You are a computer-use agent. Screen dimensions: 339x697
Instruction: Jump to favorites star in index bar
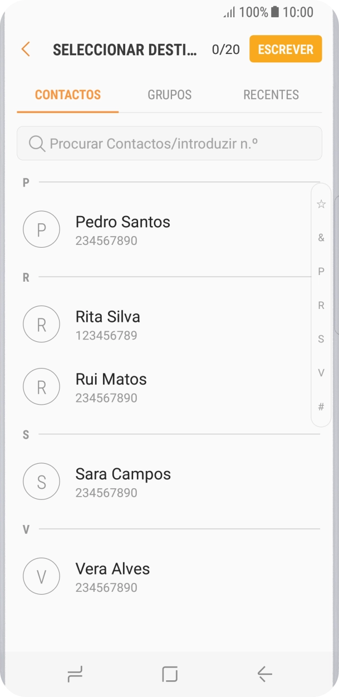click(x=321, y=204)
